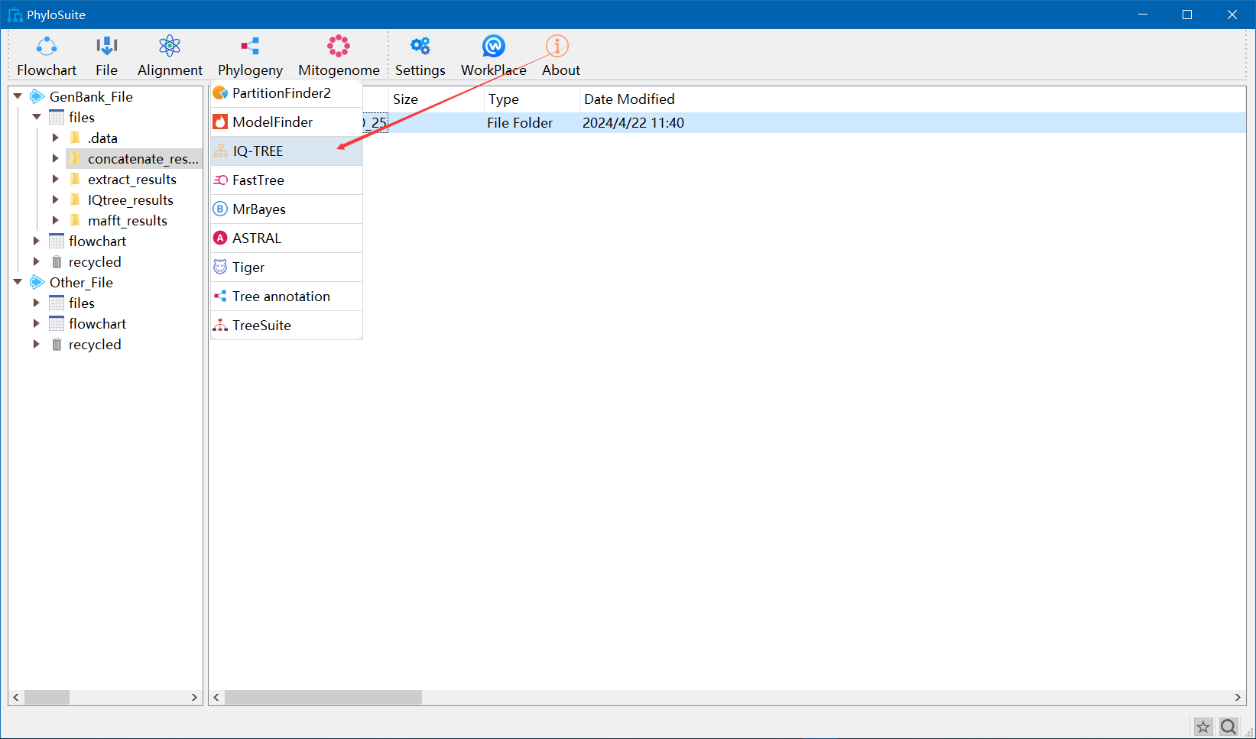This screenshot has width=1256, height=739.
Task: Expand the mafft_results folder
Action: (x=56, y=220)
